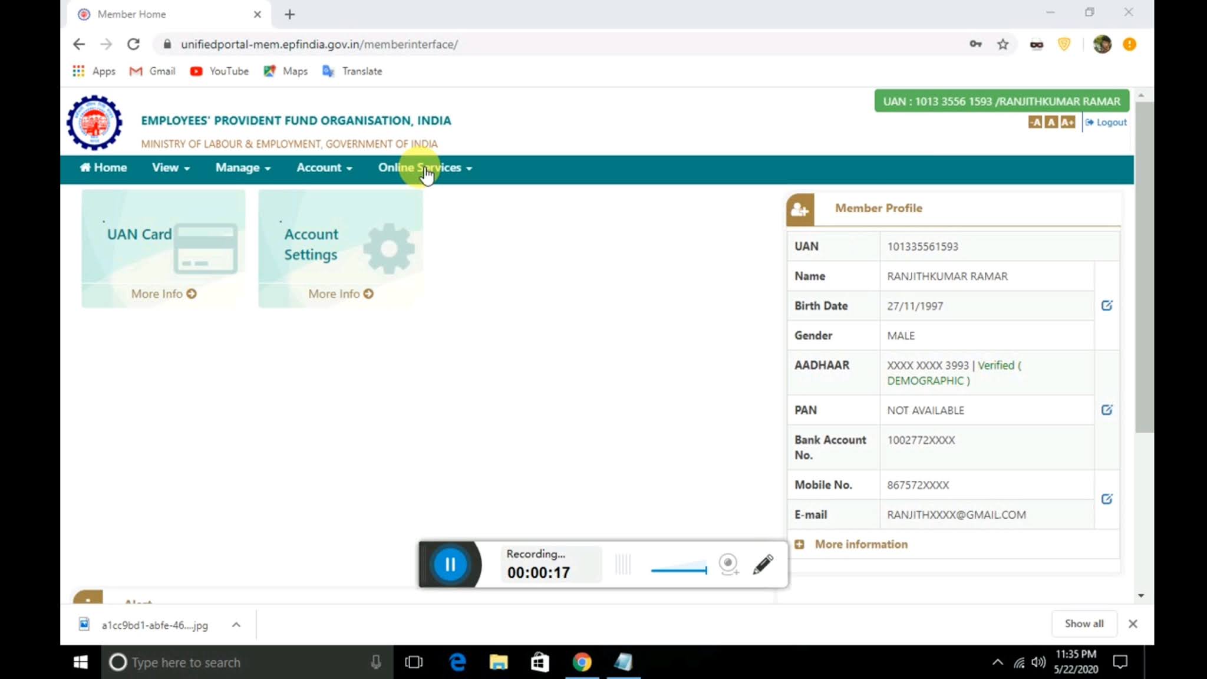
Task: Expand the View menu
Action: coord(170,168)
